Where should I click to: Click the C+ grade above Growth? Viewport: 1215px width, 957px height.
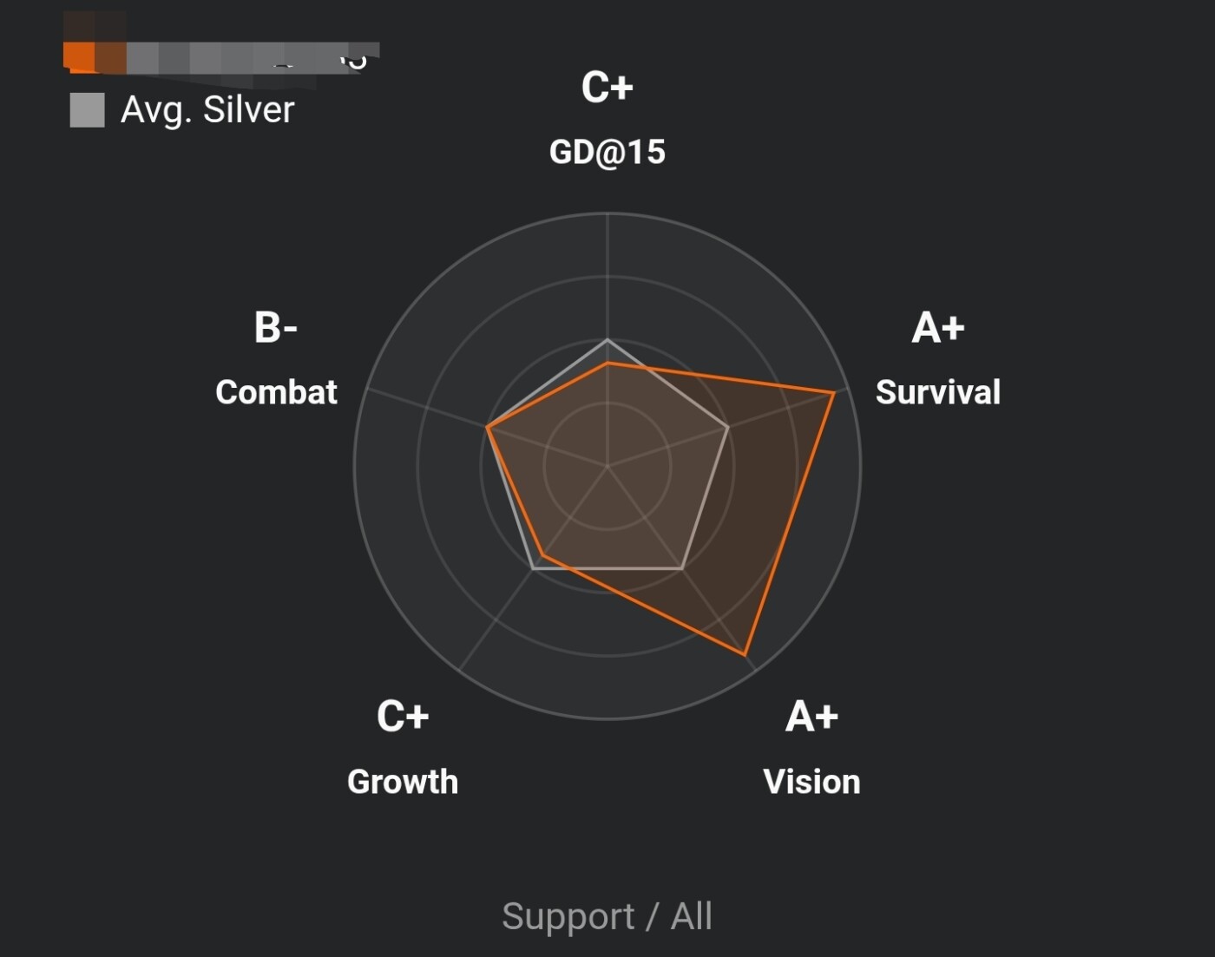pyautogui.click(x=403, y=717)
